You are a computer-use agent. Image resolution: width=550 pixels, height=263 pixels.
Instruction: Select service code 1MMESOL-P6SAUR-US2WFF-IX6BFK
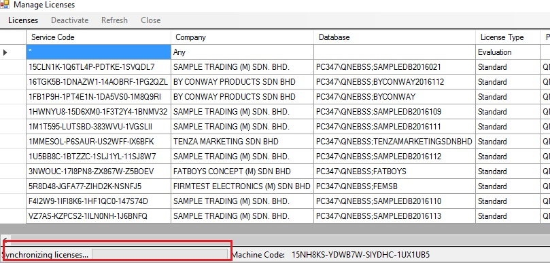point(99,142)
